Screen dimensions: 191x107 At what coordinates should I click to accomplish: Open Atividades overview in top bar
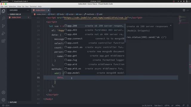[x=5, y=1]
